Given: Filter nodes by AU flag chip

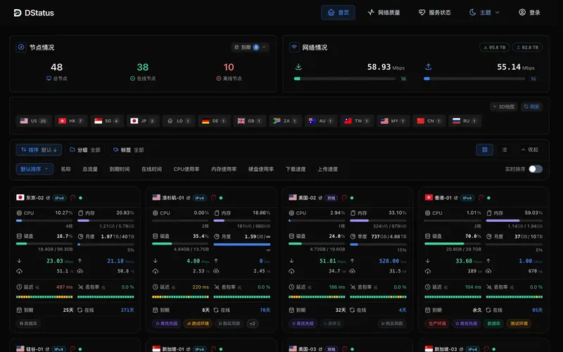Looking at the screenshot, I should [321, 121].
